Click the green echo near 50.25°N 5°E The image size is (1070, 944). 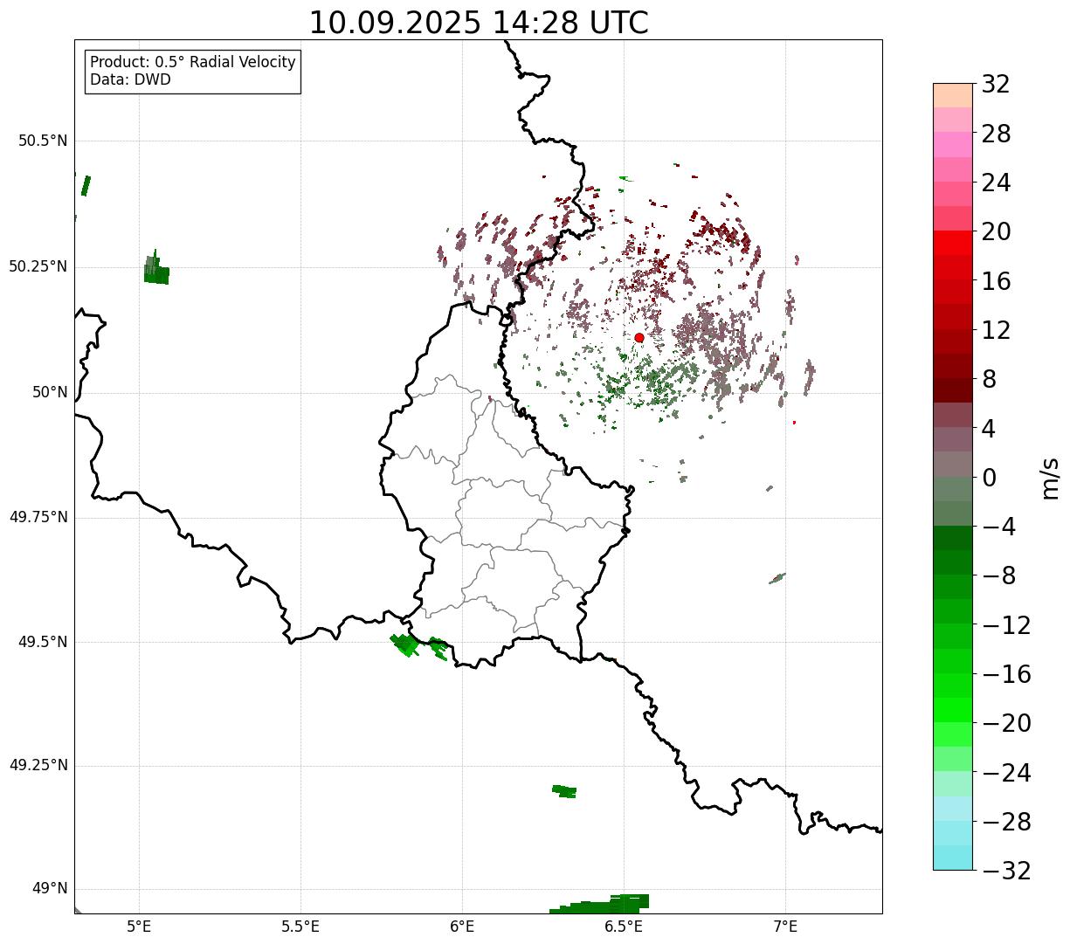pos(155,269)
